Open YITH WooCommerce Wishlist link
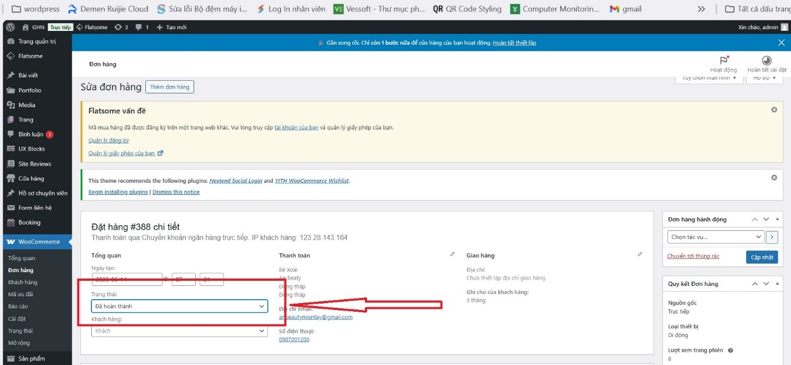 pos(312,180)
